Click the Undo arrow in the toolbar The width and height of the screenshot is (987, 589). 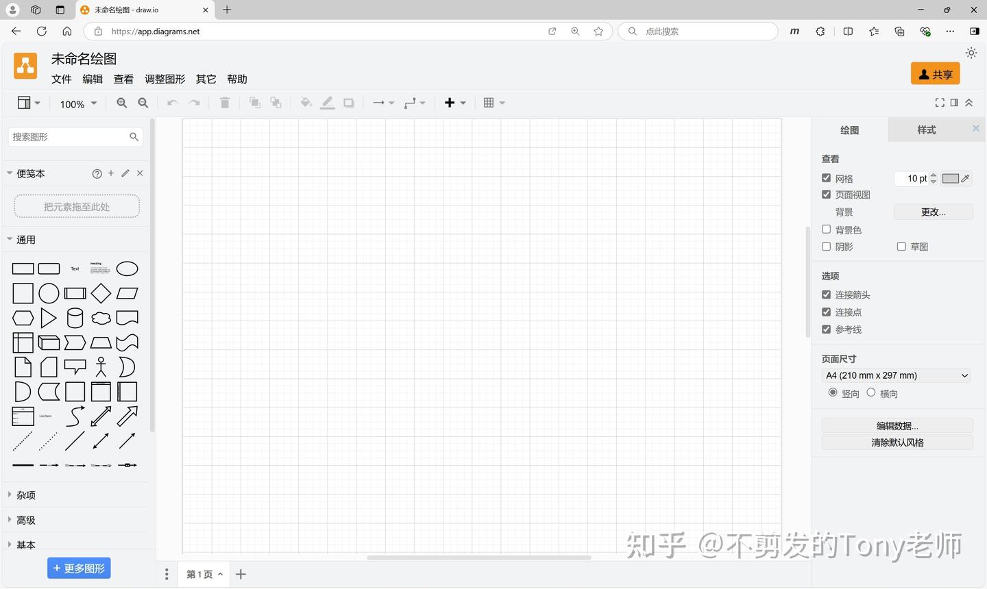tap(171, 103)
